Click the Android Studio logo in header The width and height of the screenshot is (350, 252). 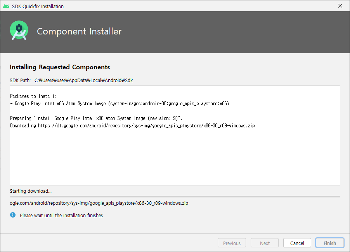[19, 31]
